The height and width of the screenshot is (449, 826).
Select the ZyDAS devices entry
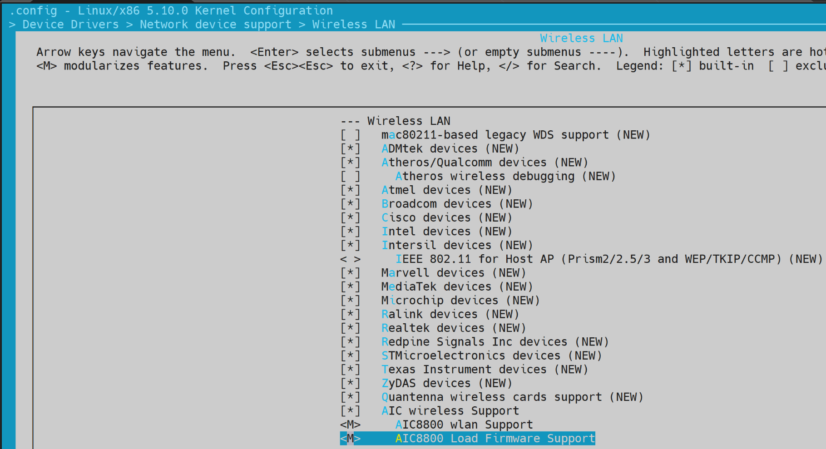(x=447, y=383)
